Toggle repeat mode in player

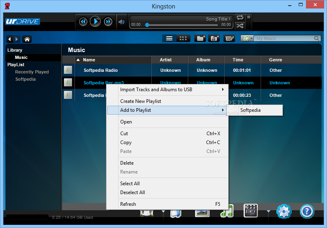pos(240,17)
